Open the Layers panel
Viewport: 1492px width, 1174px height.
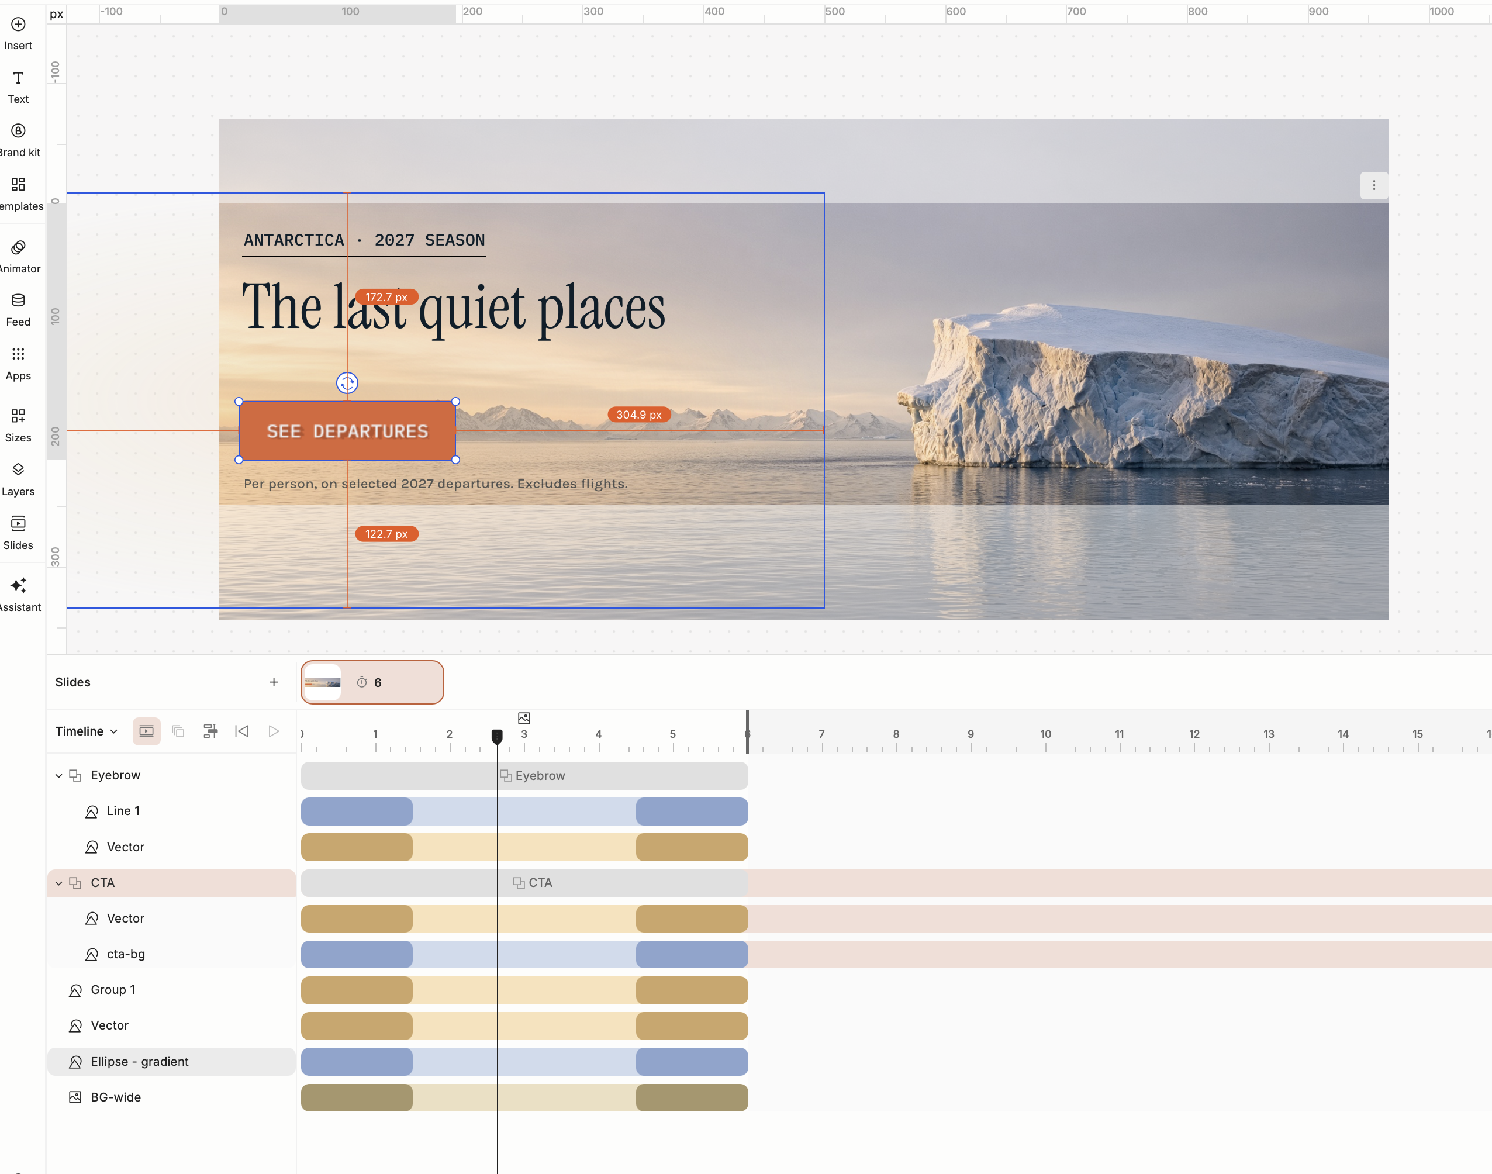coord(19,479)
